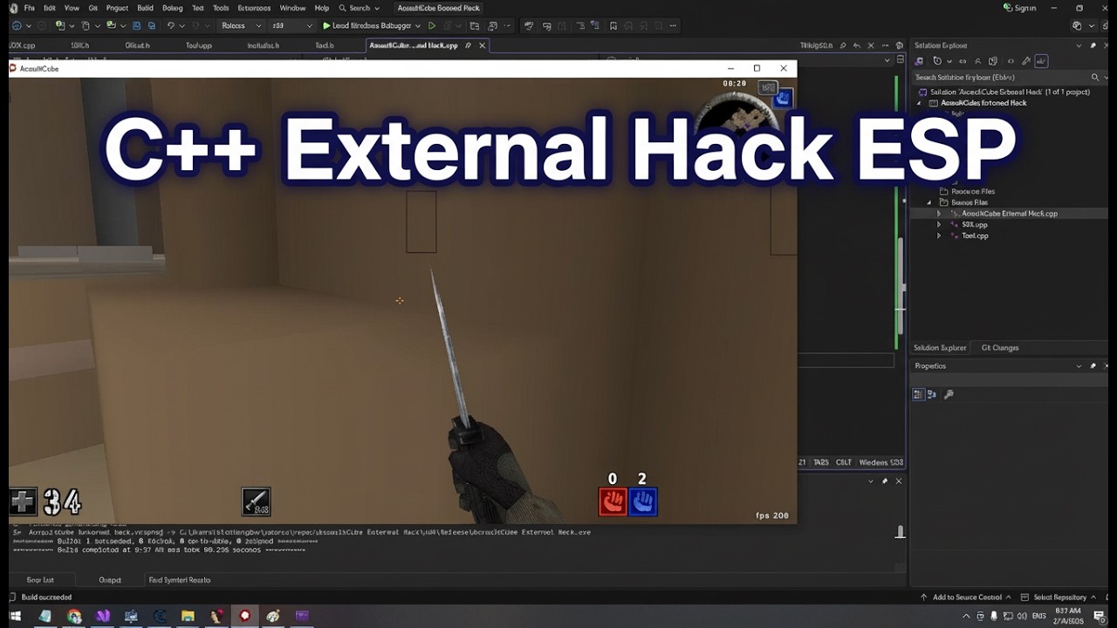Open the Windows Start menu
Screen dimensions: 1117x628
(x=15, y=616)
